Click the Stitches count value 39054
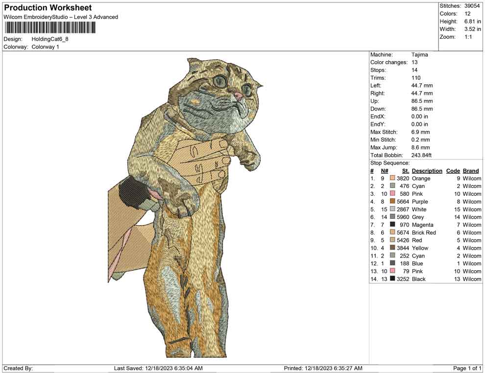 coord(472,6)
